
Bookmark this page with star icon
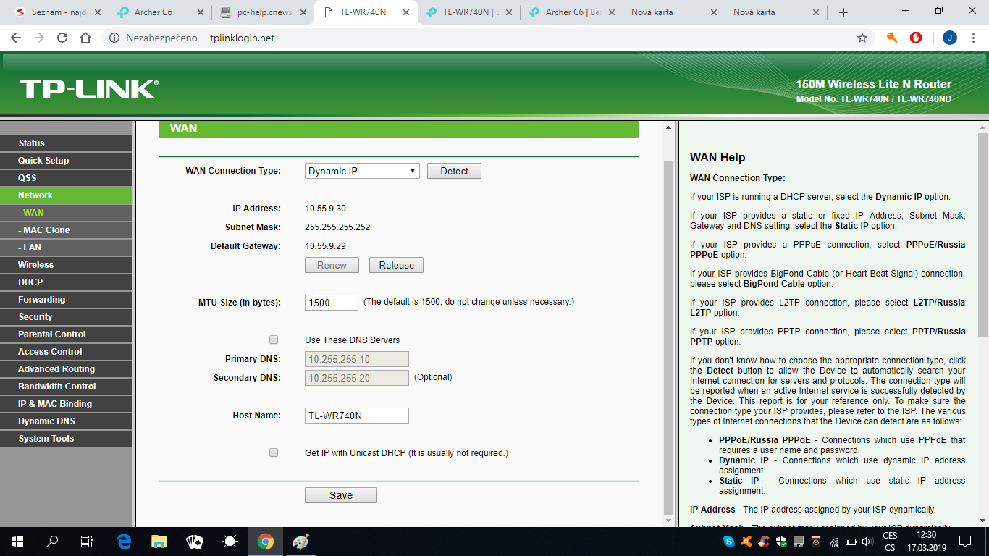click(x=862, y=38)
